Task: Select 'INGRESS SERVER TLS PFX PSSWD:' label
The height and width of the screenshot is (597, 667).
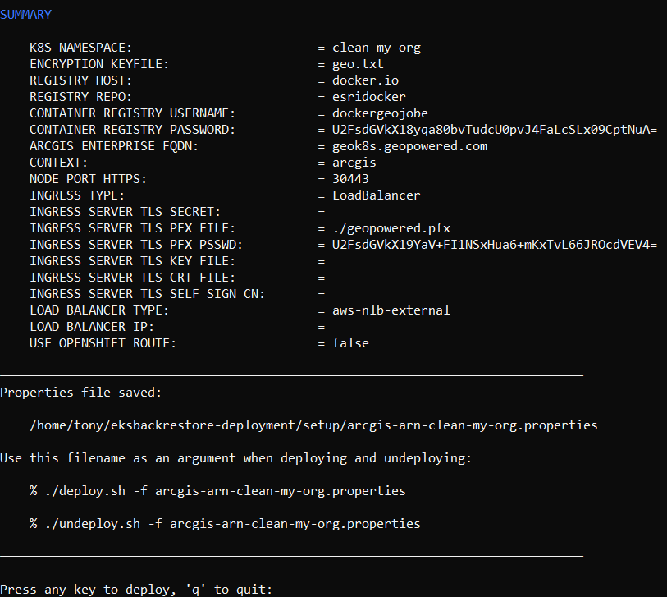Action: tap(136, 245)
